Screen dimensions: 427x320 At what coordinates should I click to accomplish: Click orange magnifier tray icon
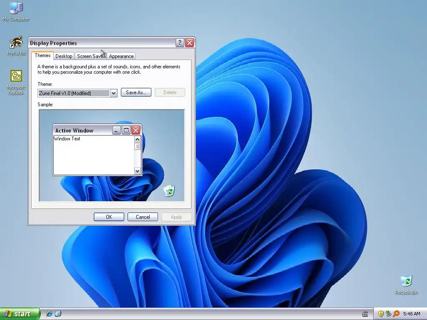[396, 314]
